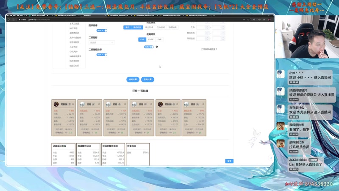Click the 荒骷髅 壹 card avatar

[56, 104]
